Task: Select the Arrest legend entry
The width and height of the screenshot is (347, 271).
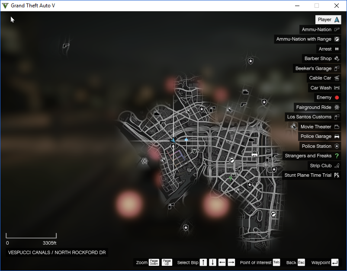Action: tap(328, 49)
